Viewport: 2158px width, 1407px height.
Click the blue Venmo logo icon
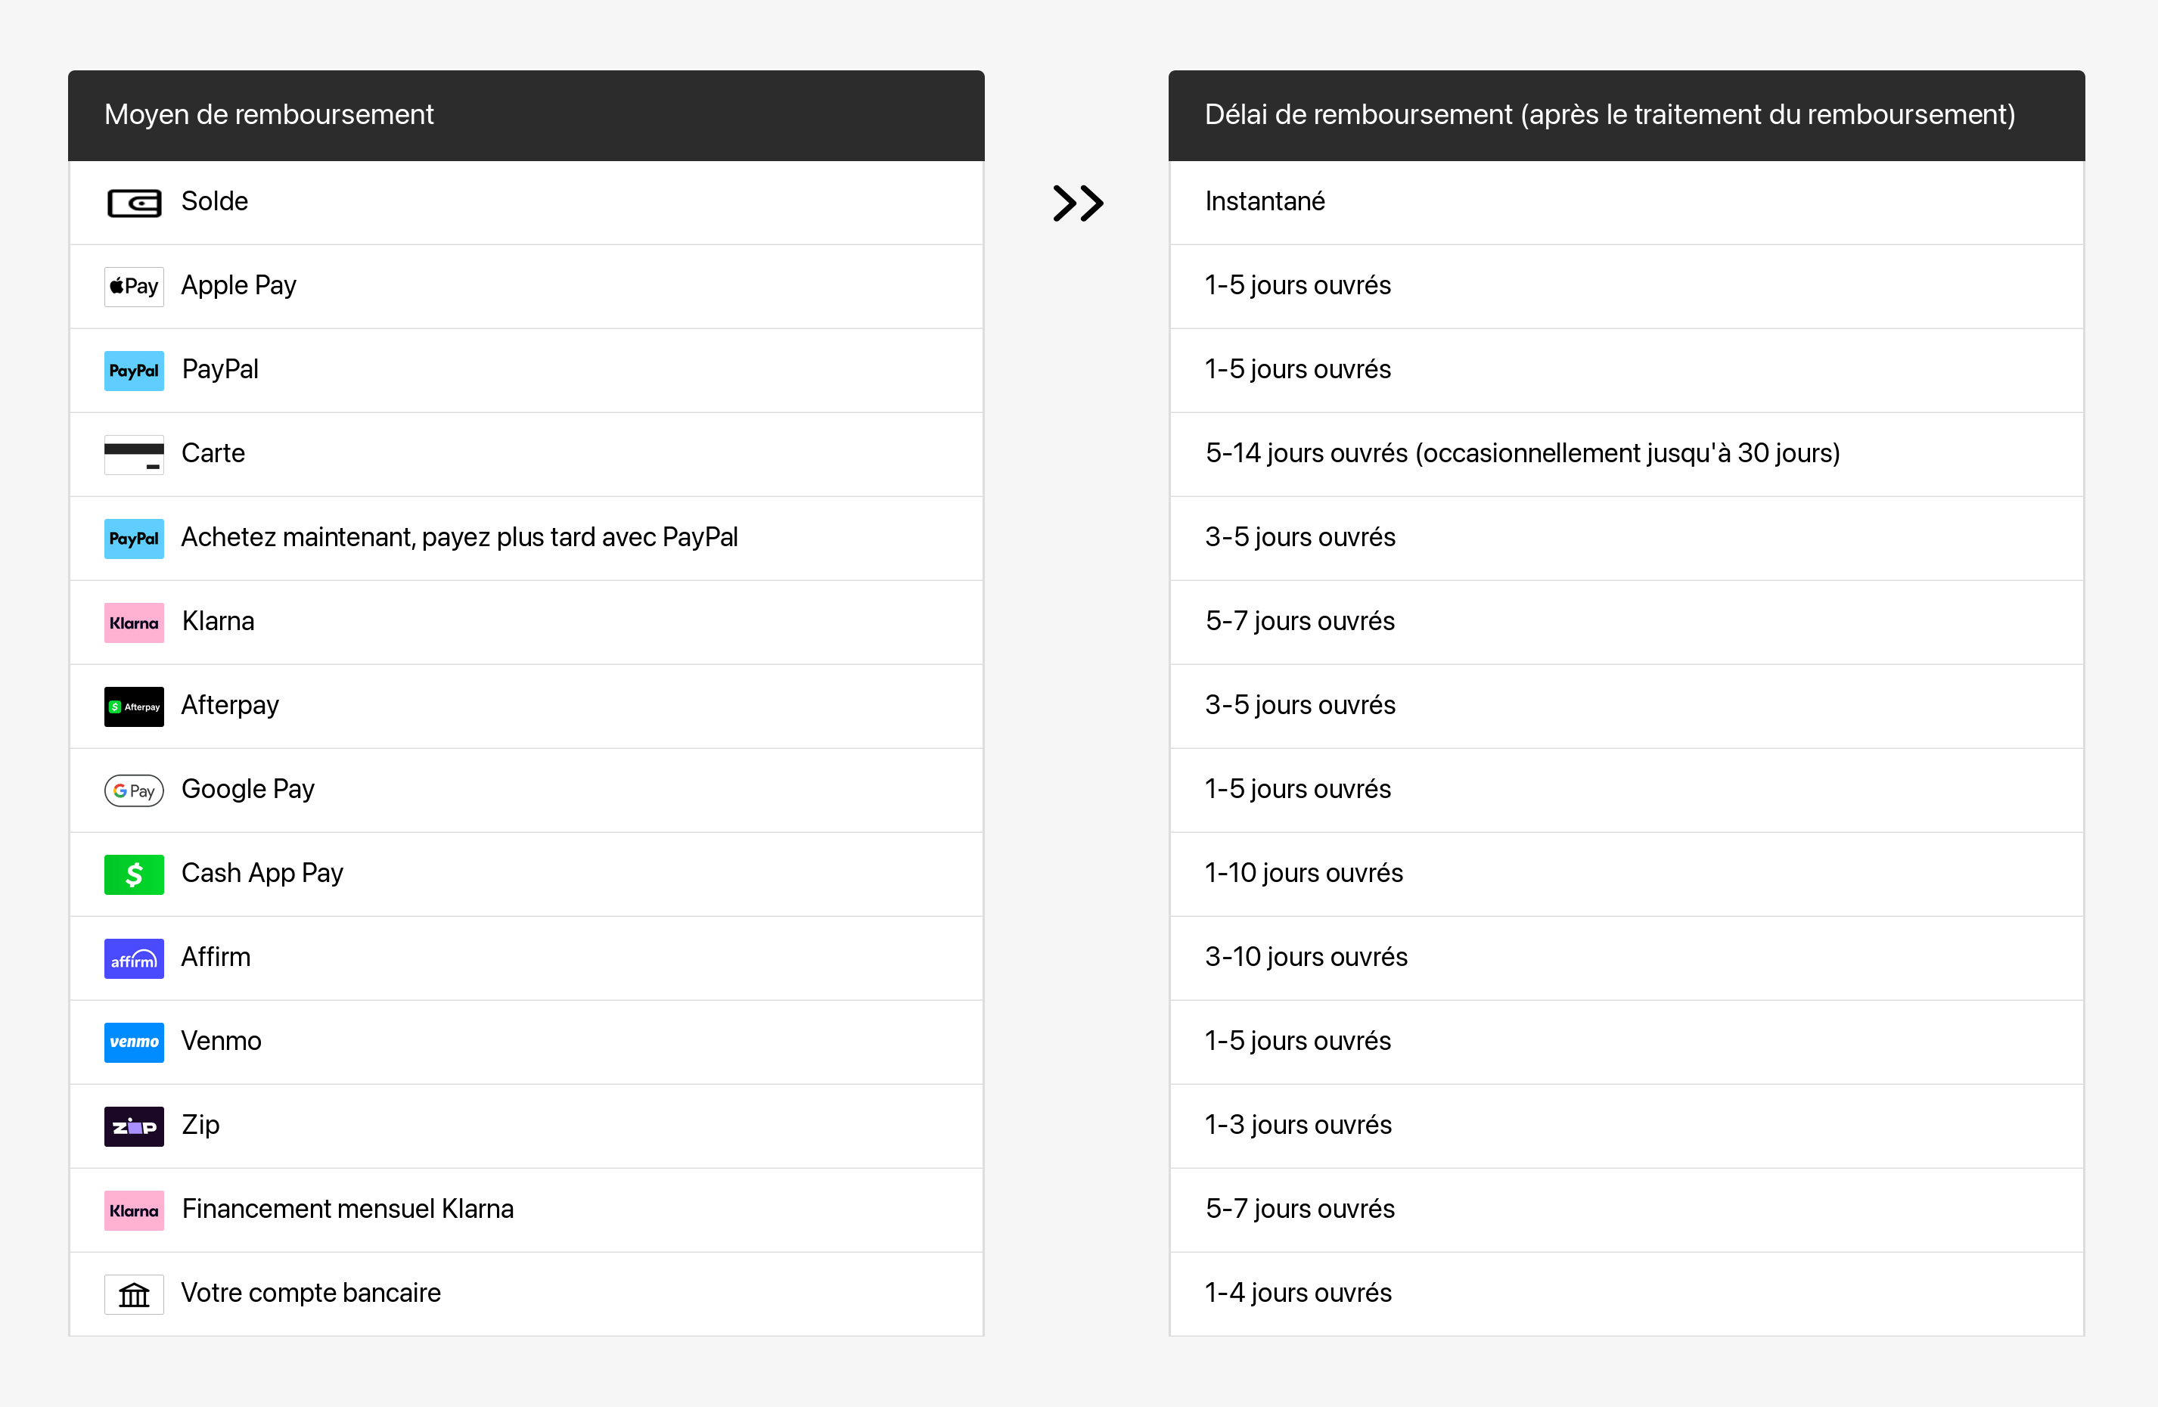click(x=134, y=1042)
